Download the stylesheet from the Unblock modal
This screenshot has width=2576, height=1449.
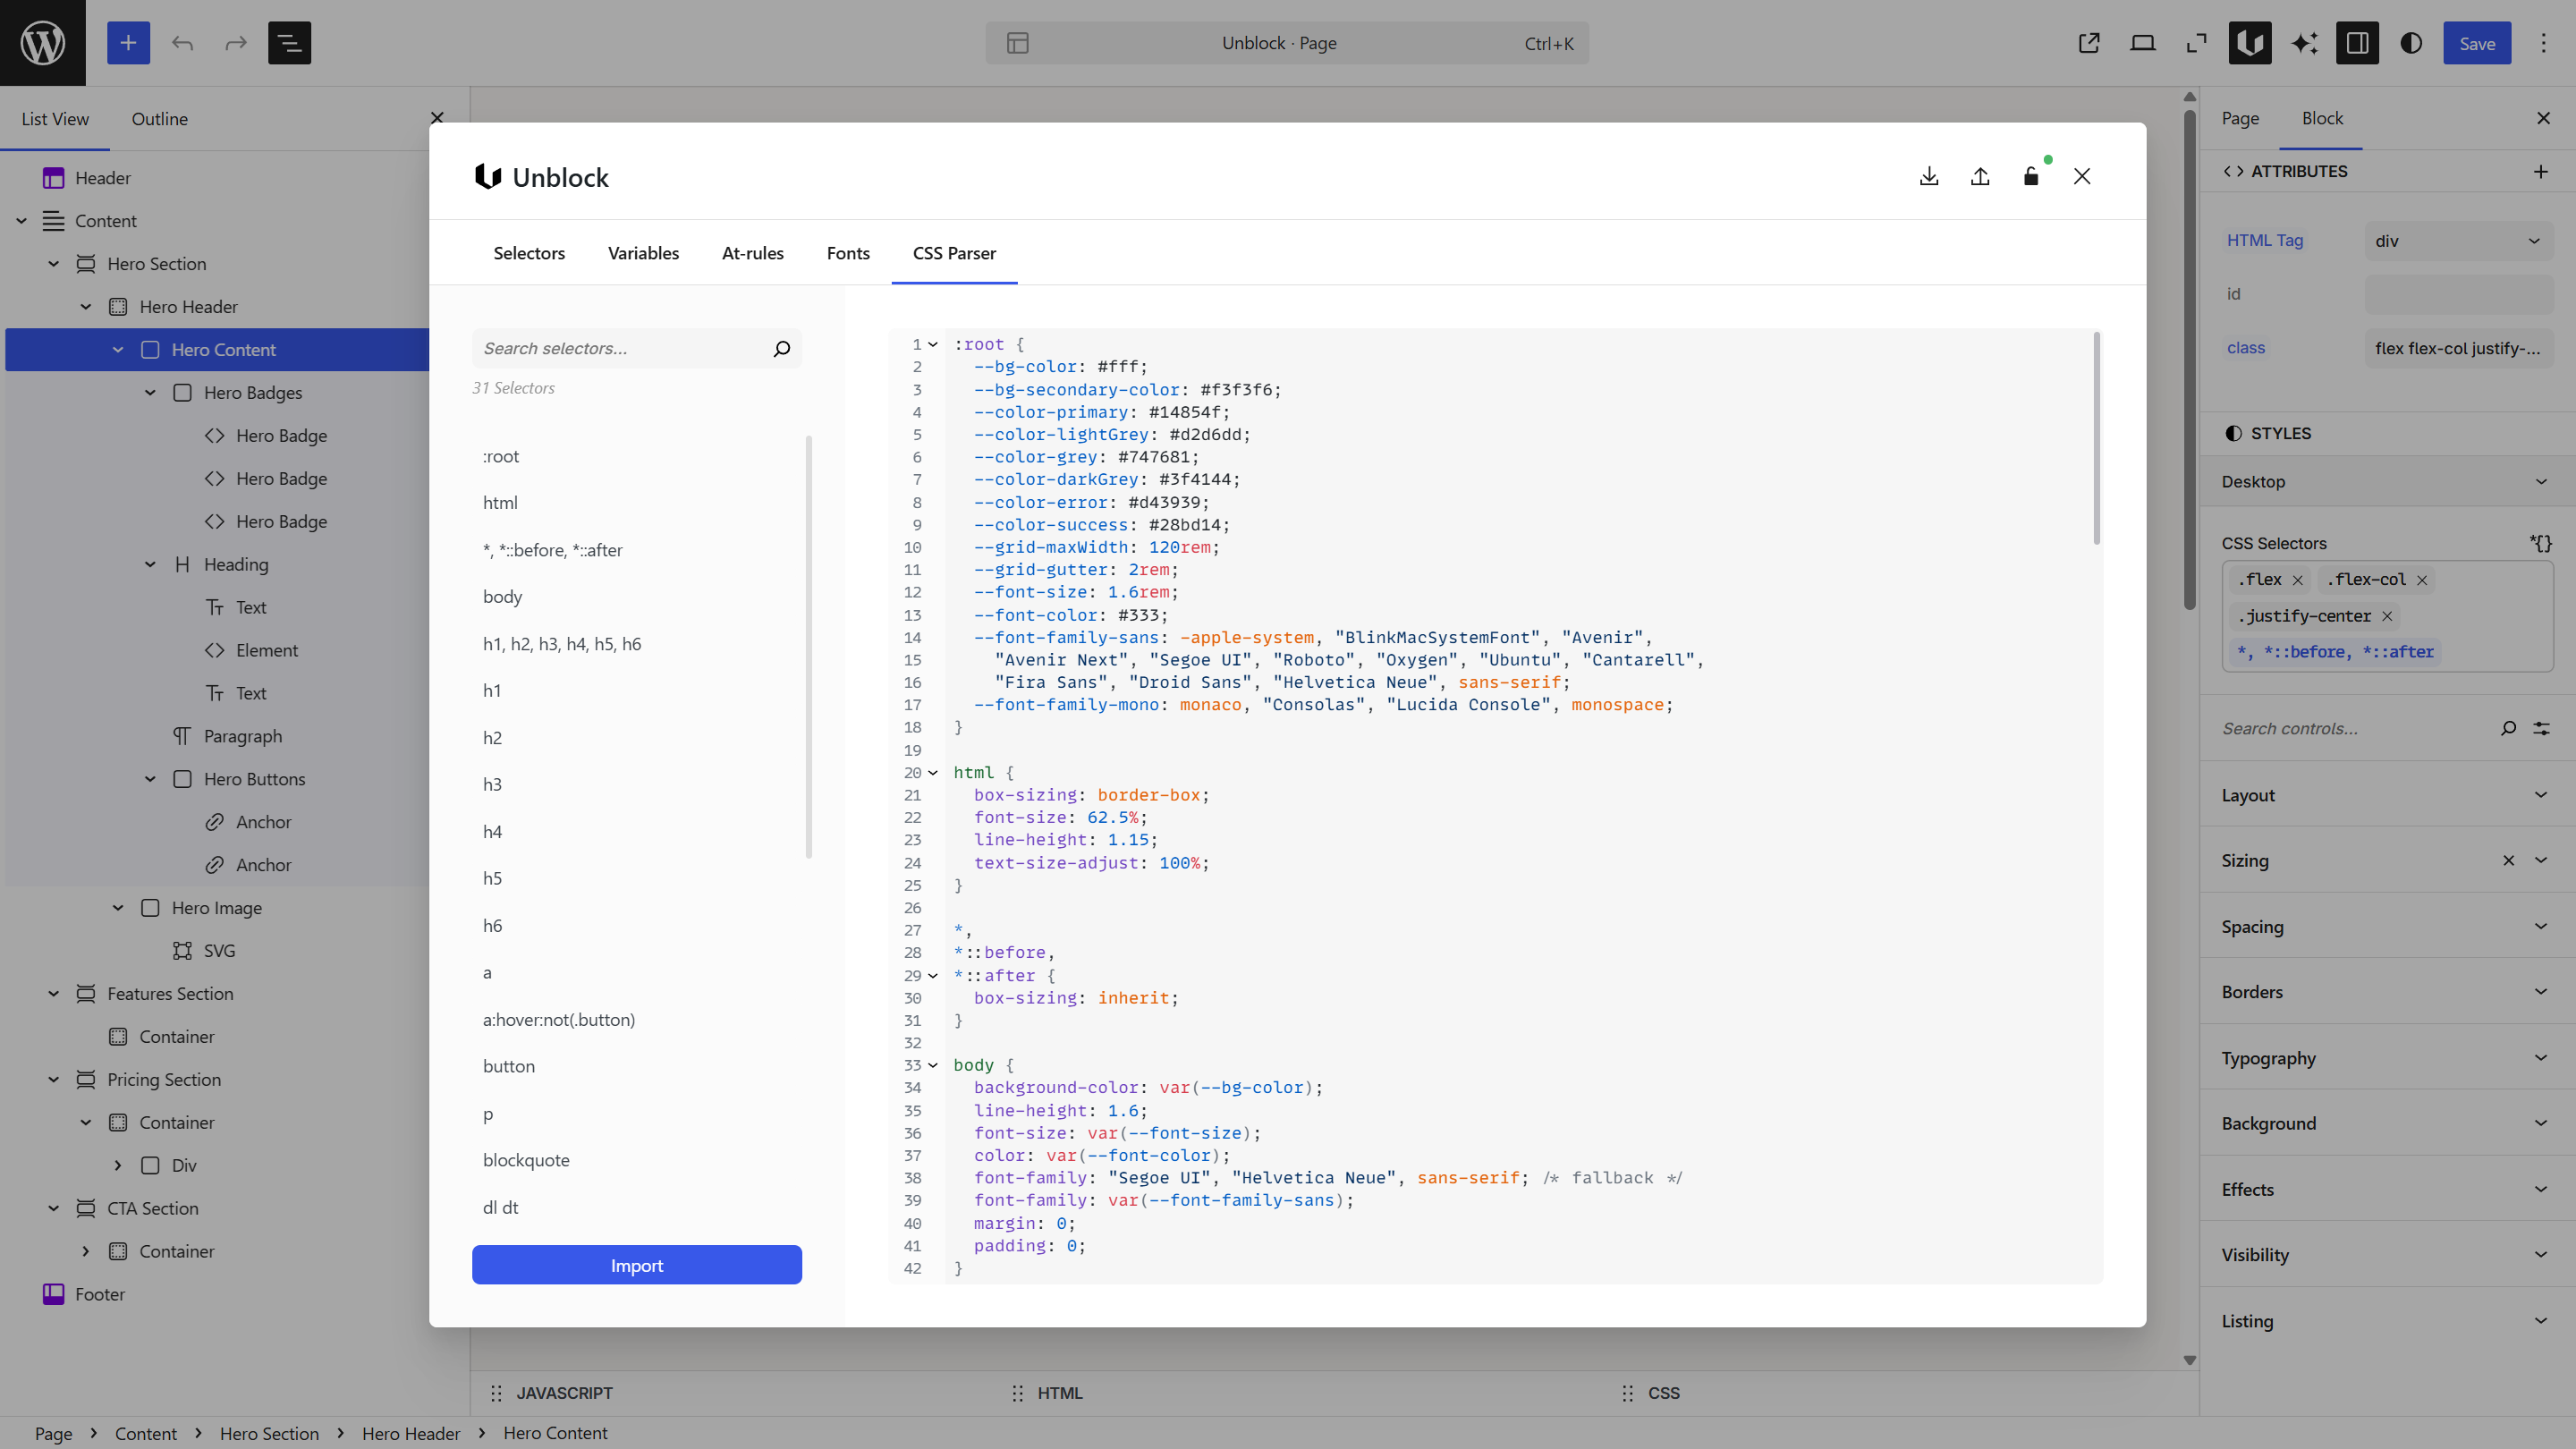(1929, 176)
